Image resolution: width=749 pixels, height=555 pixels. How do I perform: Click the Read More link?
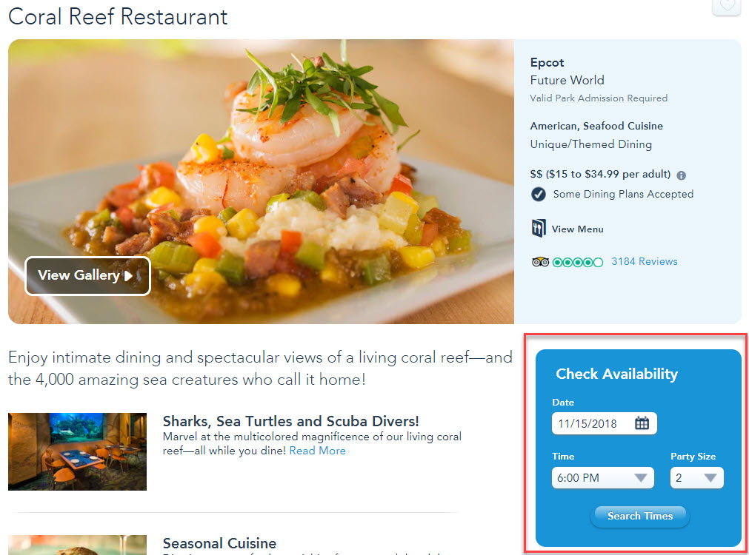tap(317, 451)
